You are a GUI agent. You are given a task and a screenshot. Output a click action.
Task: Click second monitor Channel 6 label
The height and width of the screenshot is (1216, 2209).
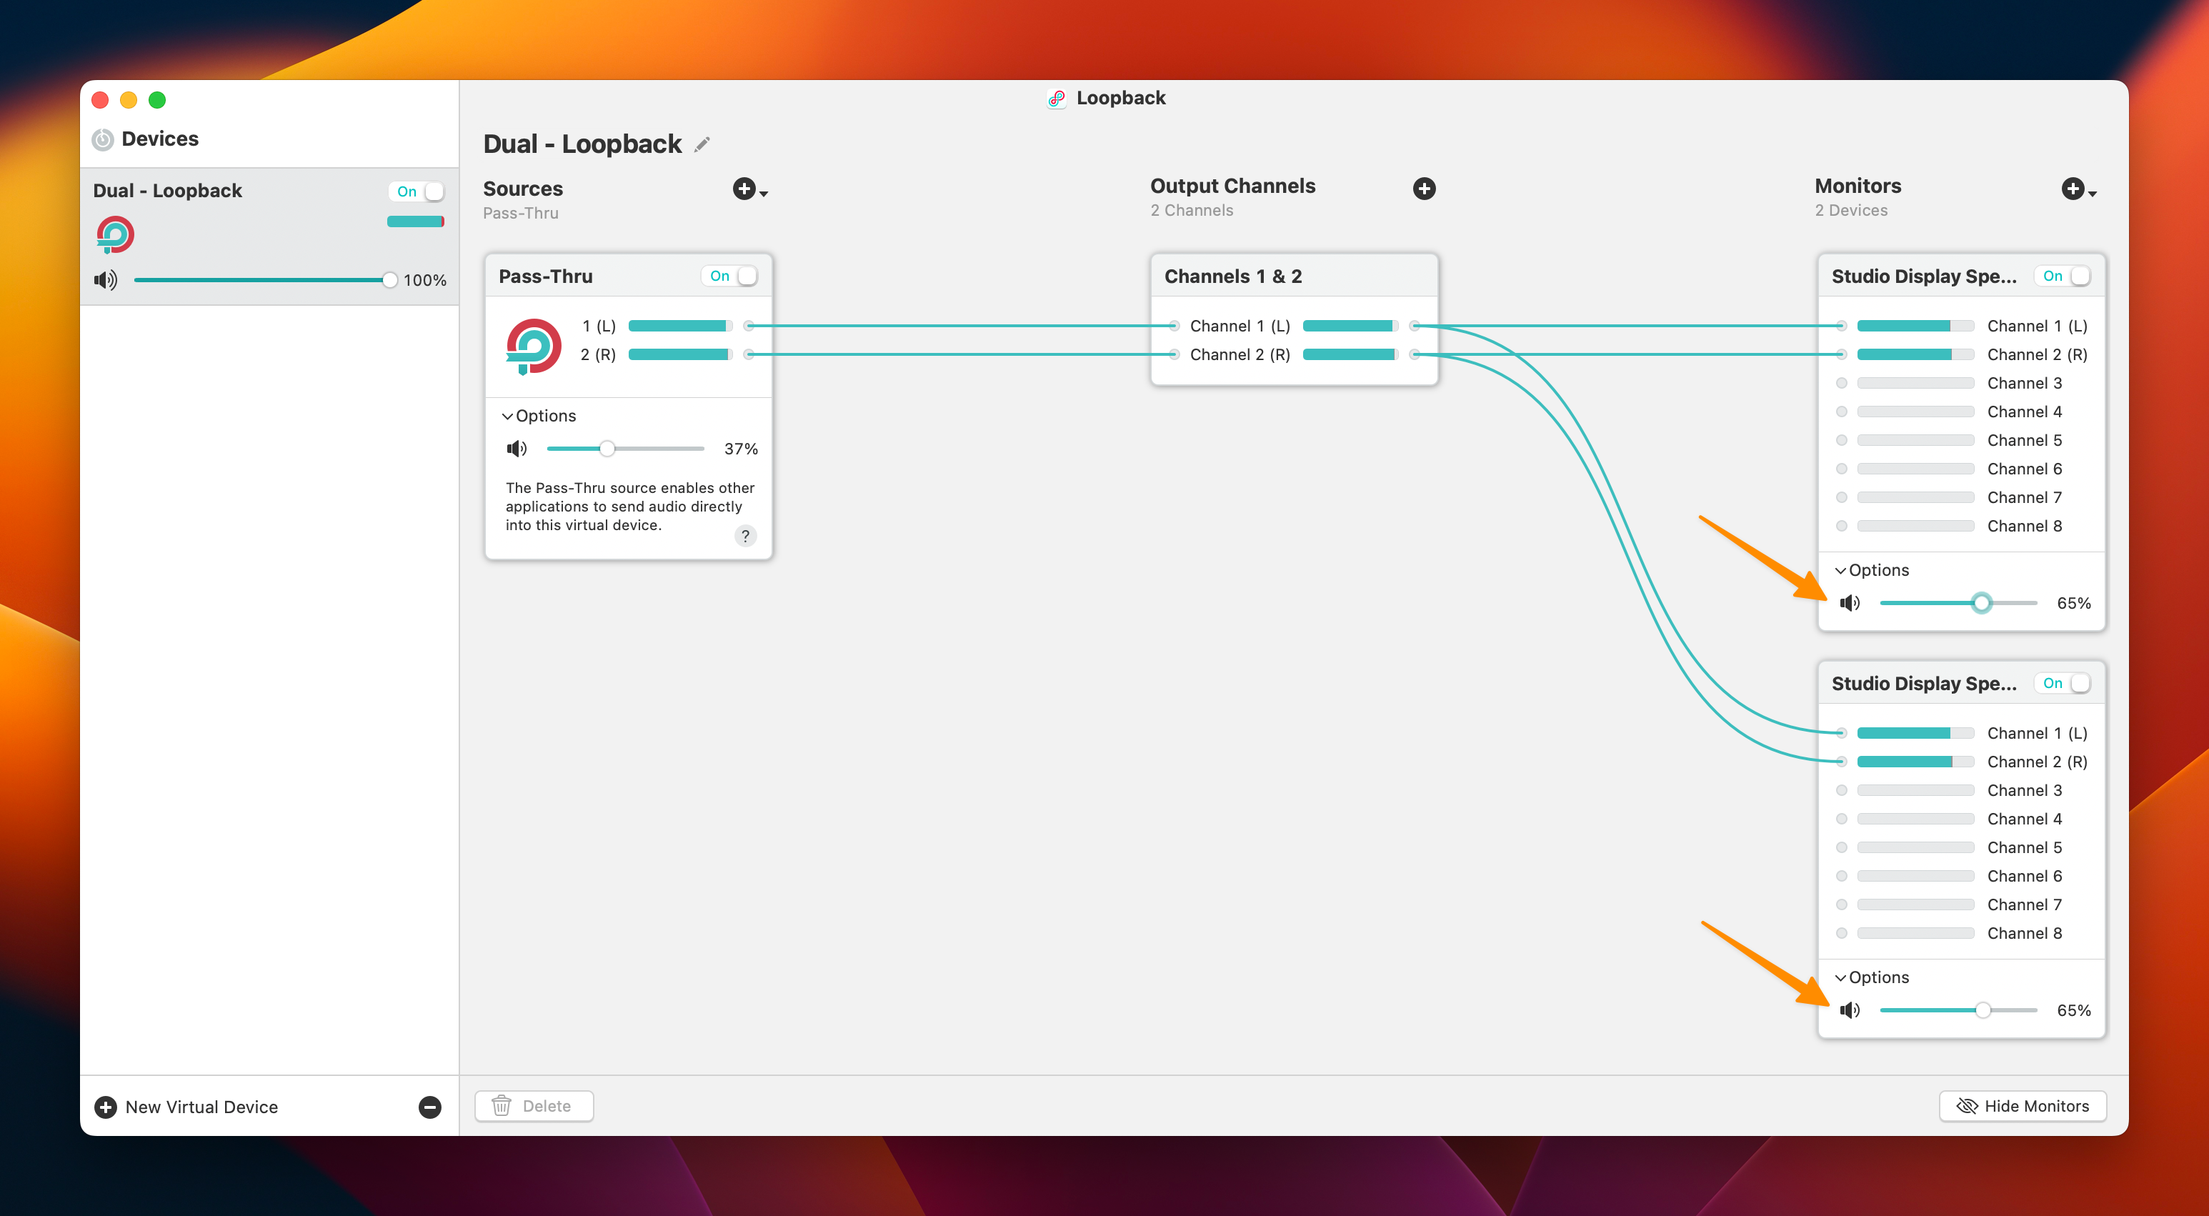[2024, 875]
